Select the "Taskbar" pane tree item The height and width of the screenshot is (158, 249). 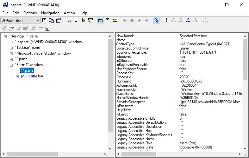pyautogui.click(x=27, y=48)
